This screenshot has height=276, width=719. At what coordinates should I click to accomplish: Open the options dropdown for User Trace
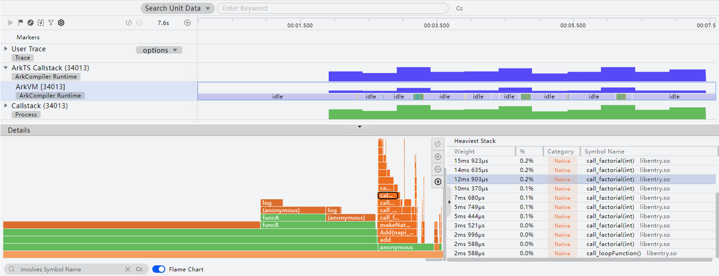(159, 50)
